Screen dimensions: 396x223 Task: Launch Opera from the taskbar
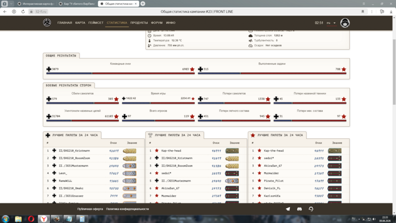31,219
